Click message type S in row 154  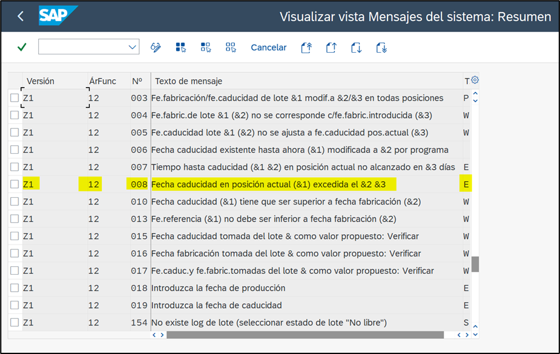pos(466,323)
